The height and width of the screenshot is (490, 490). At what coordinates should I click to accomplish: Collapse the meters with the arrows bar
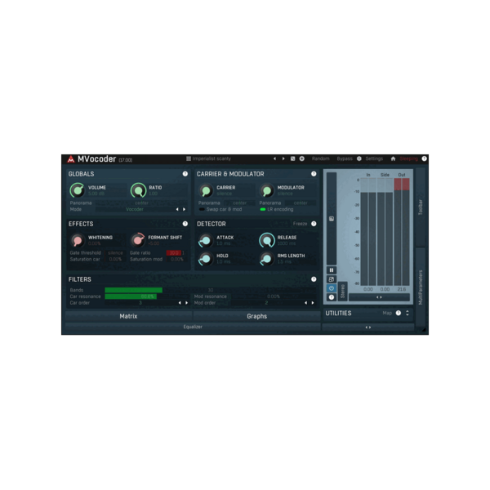(379, 297)
